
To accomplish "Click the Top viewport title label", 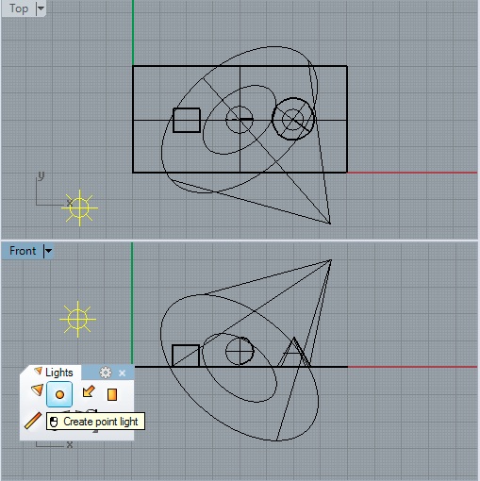I will point(19,8).
